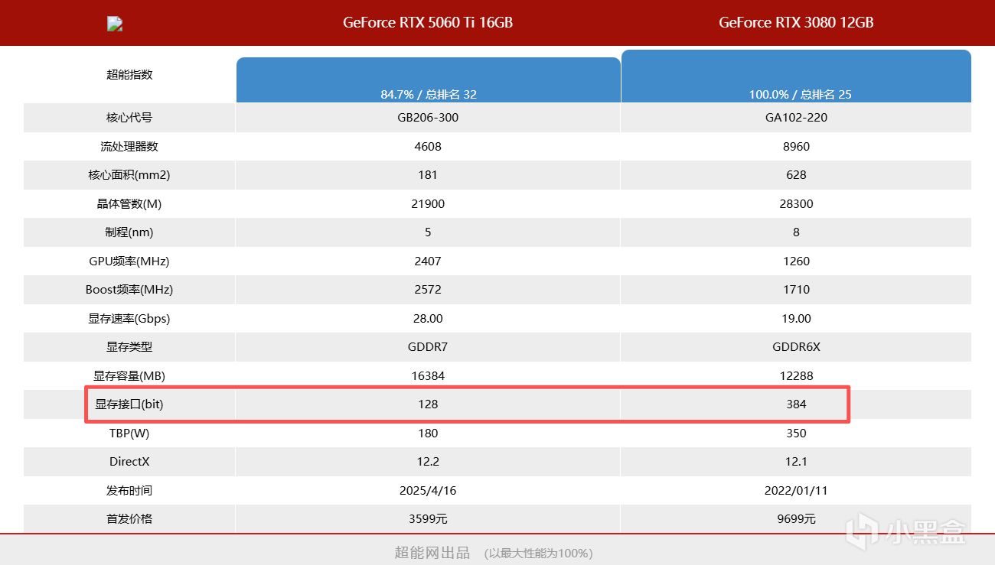The image size is (995, 565).
Task: Click the 84.7% / 总排名 32 score bar
Action: coord(428,80)
